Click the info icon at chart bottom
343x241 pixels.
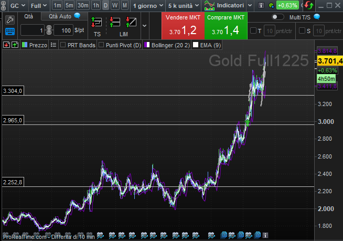(x=265, y=235)
